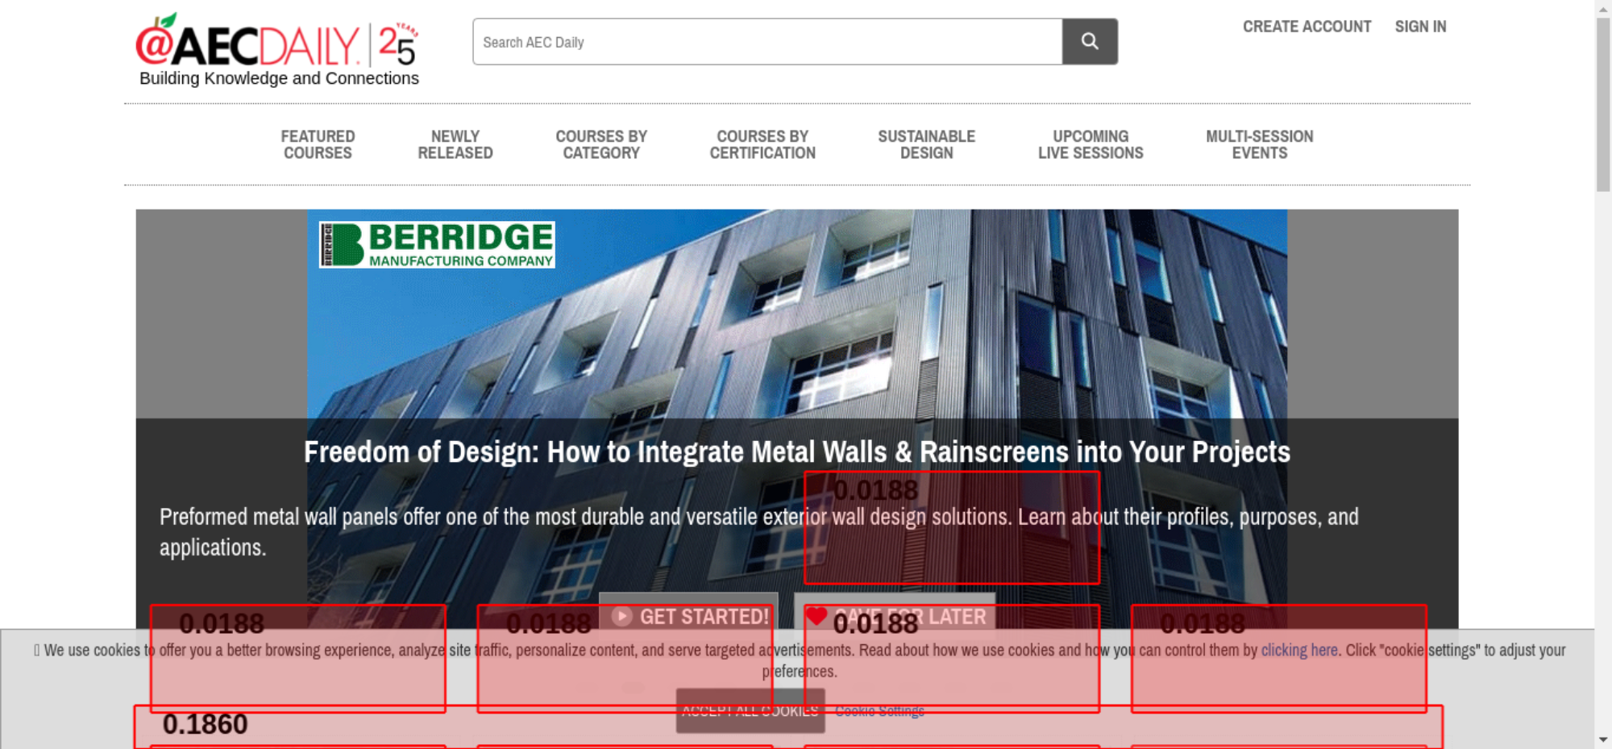This screenshot has width=1612, height=749.
Task: Click the Berridge Manufacturing Company logo
Action: pyautogui.click(x=437, y=244)
